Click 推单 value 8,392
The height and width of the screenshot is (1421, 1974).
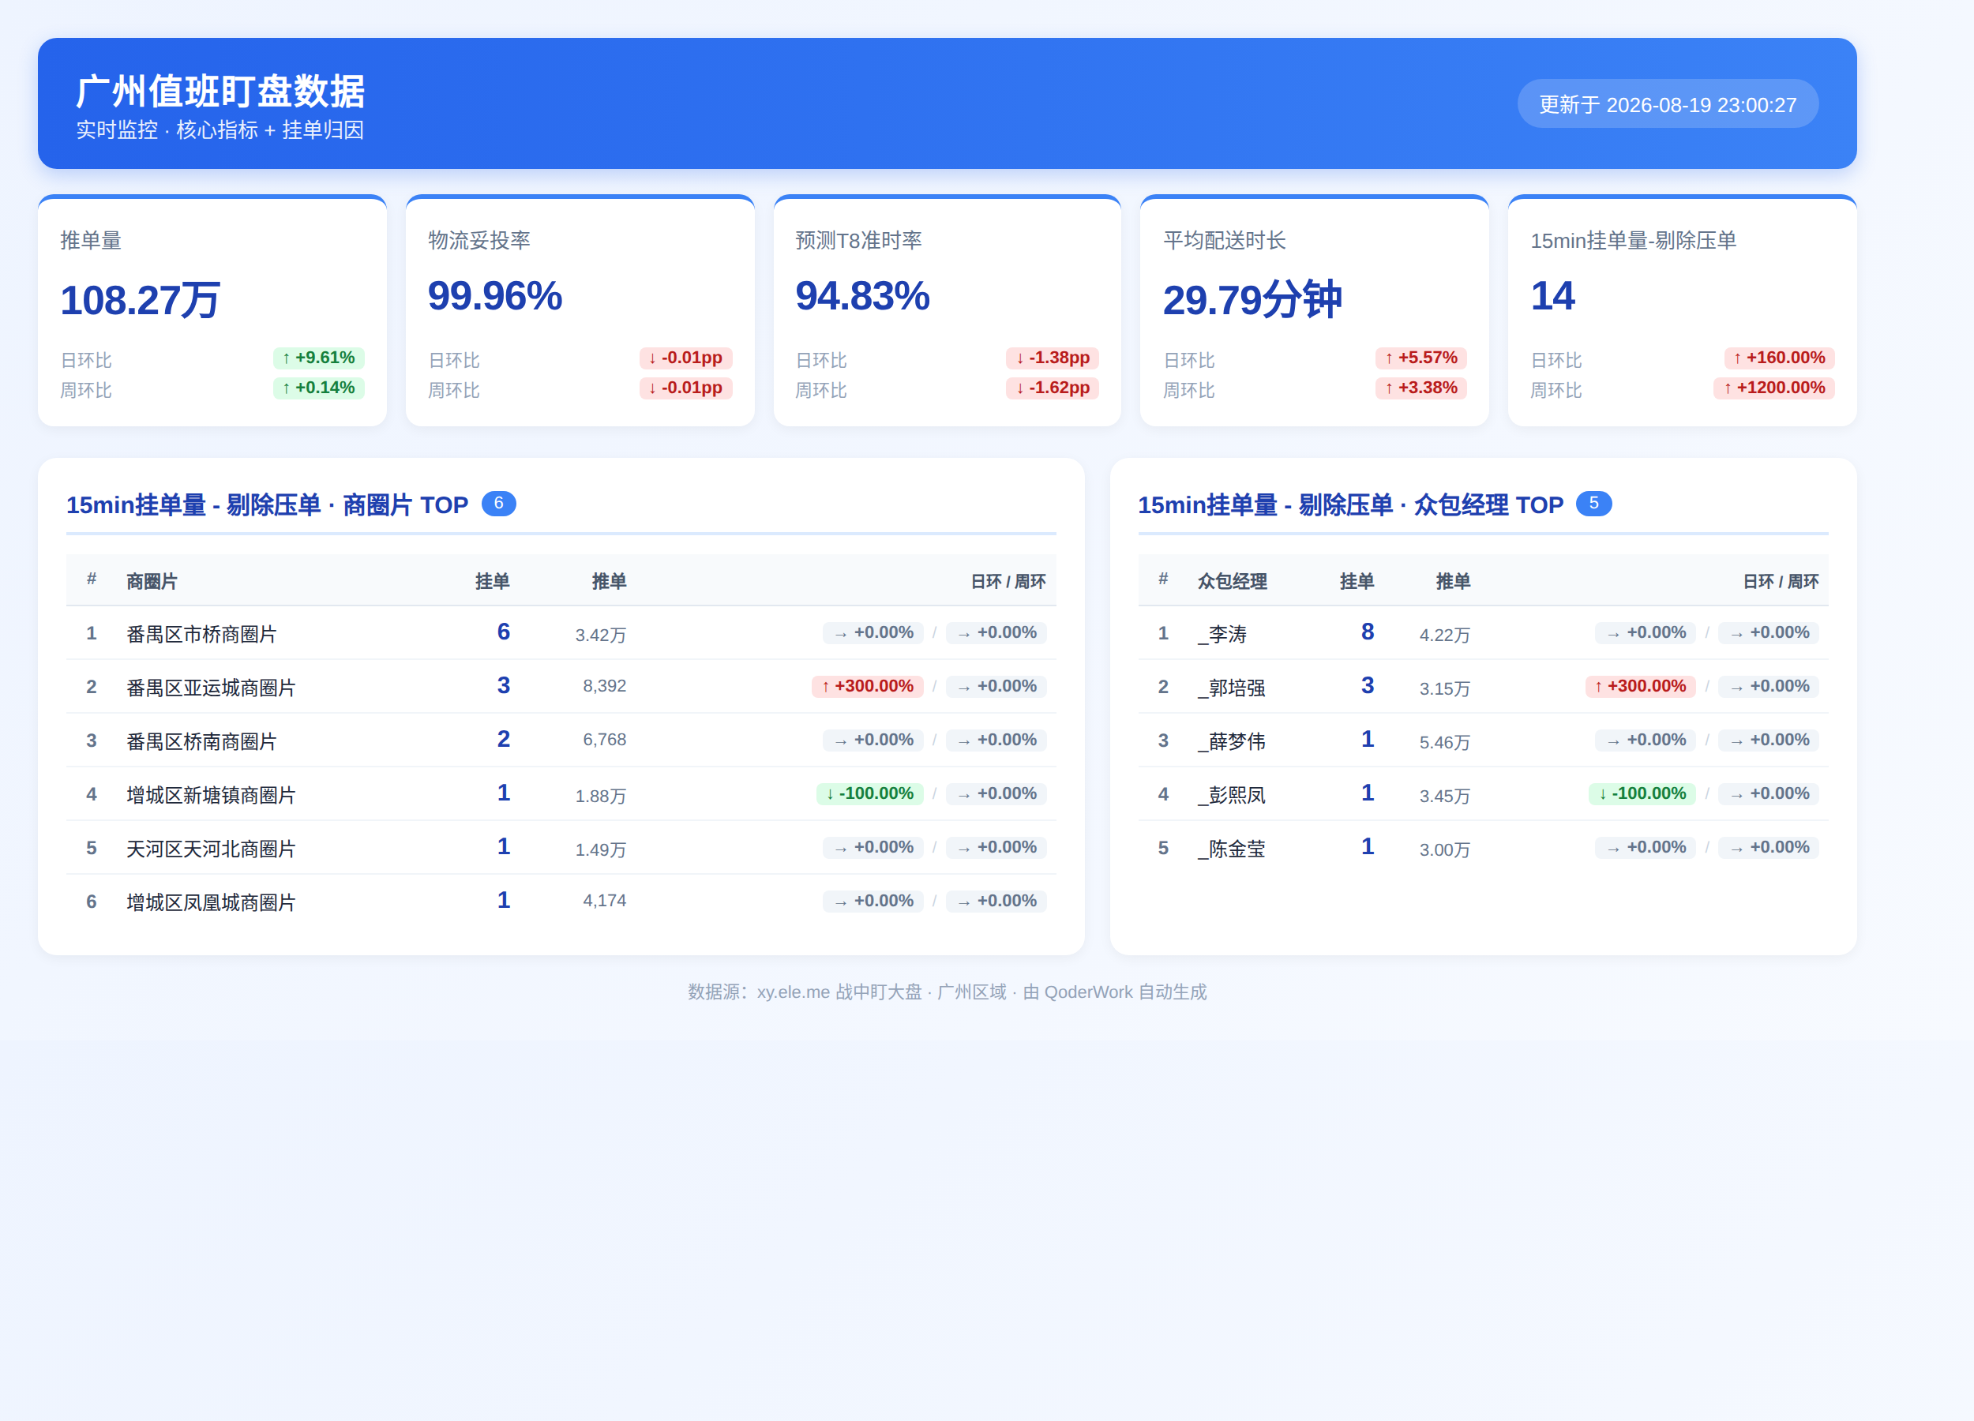604,687
